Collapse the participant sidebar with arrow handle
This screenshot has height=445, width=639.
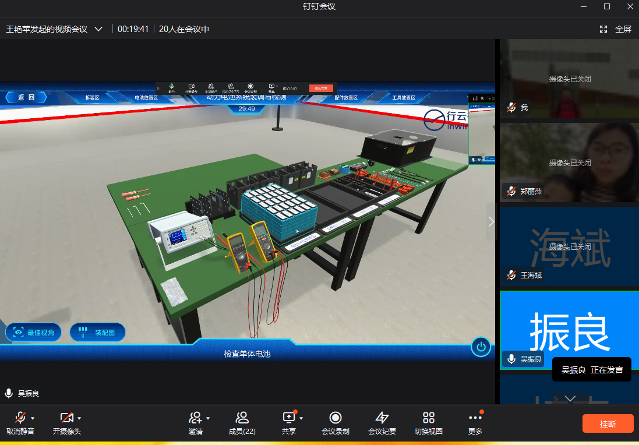coord(491,221)
